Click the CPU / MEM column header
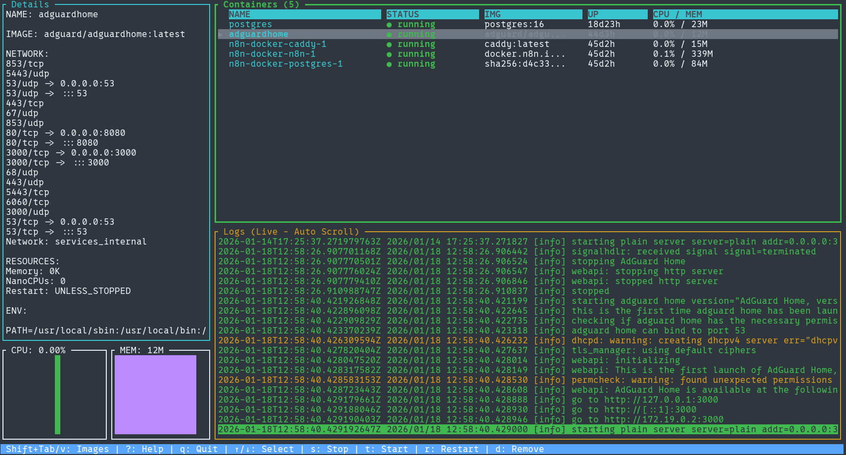Image resolution: width=846 pixels, height=455 pixels. [x=677, y=14]
